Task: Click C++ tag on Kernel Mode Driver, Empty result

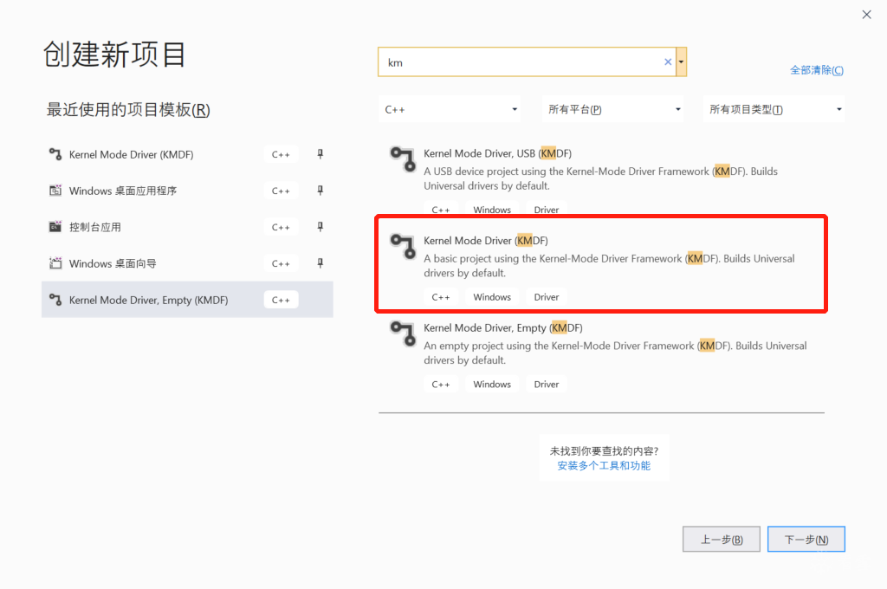Action: (441, 385)
